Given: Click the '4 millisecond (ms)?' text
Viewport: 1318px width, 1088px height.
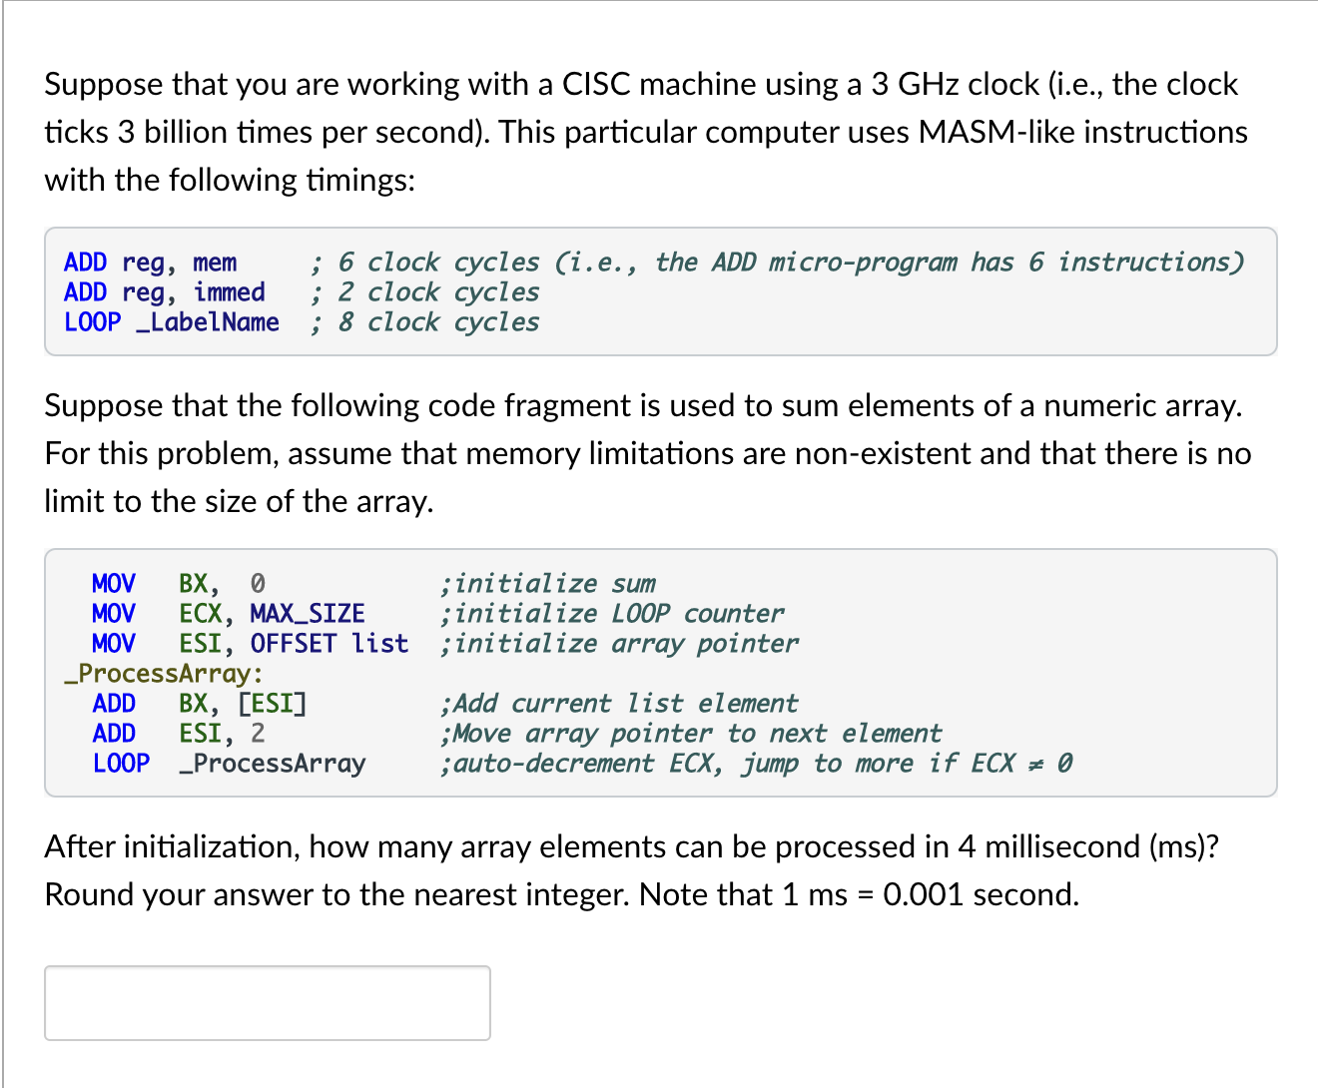Looking at the screenshot, I should (1088, 846).
